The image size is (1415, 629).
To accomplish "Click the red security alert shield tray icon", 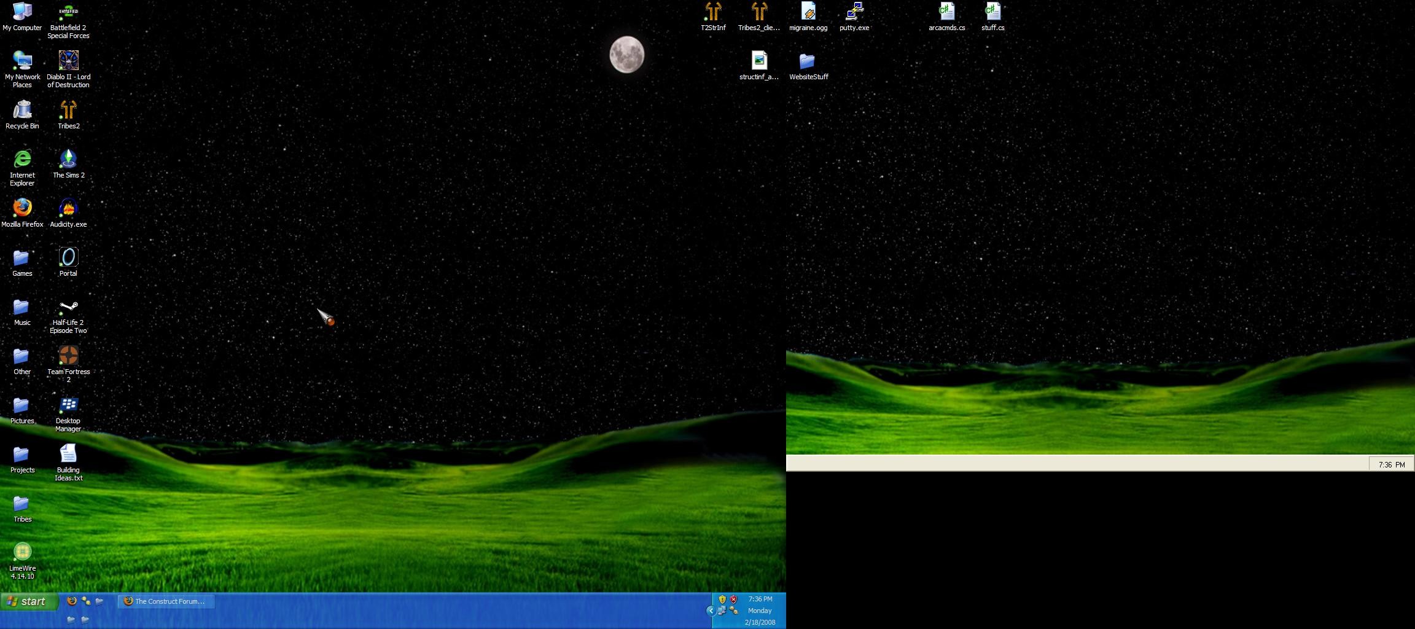I will (x=733, y=600).
